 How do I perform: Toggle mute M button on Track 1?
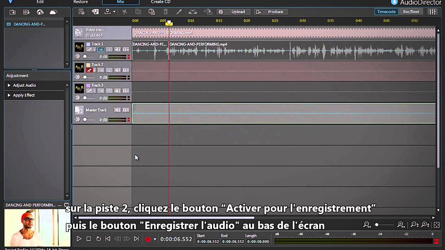101,50
